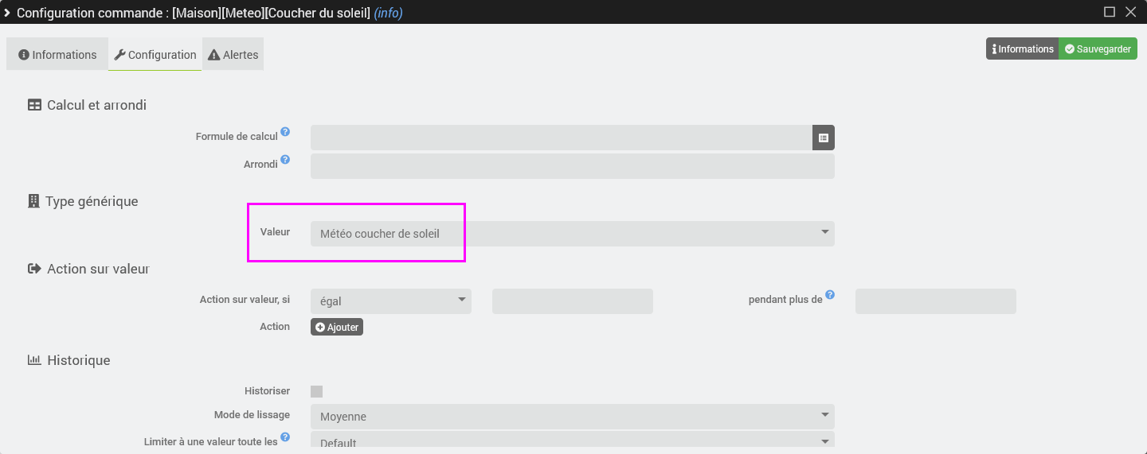1147x454 pixels.
Task: Click the green Sauvegarder button
Action: [1098, 49]
